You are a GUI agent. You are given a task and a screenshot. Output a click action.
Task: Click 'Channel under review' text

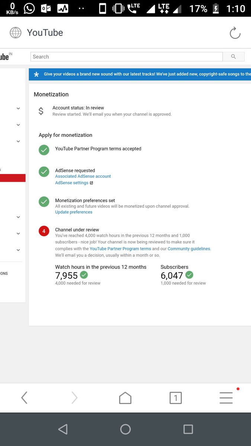(x=77, y=230)
